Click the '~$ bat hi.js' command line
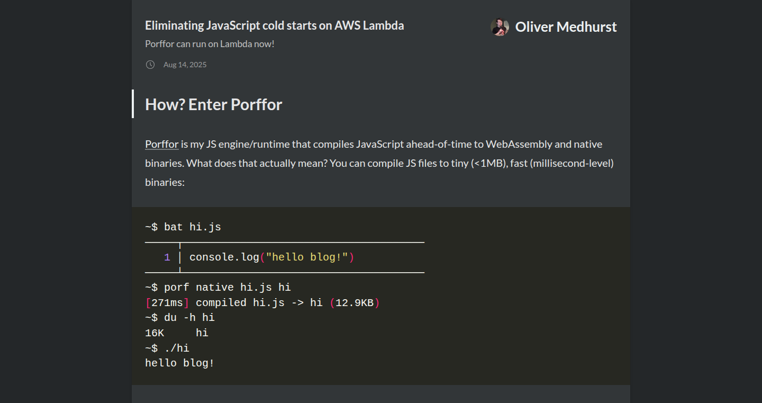 (x=183, y=227)
